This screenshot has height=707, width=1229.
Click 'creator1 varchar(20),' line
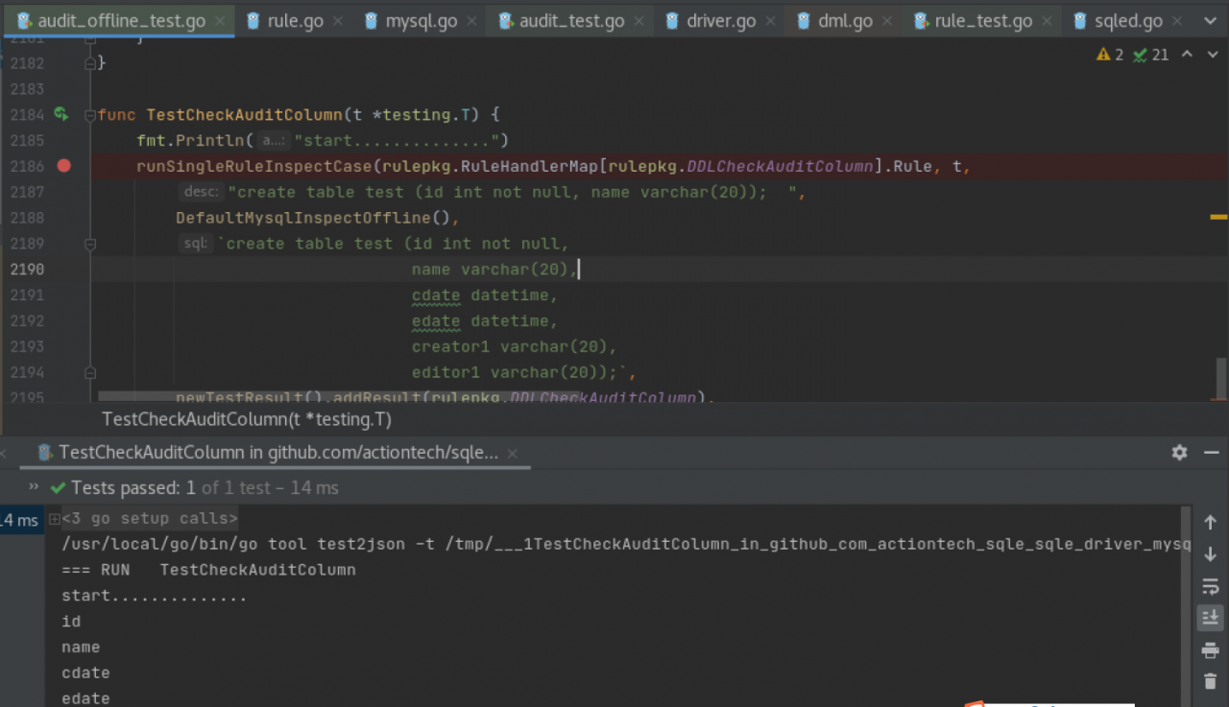click(x=515, y=347)
